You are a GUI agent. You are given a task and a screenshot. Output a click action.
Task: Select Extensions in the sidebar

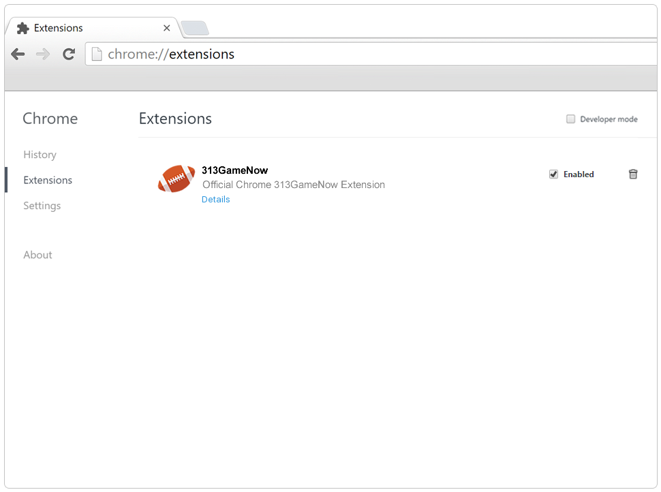[x=48, y=180]
